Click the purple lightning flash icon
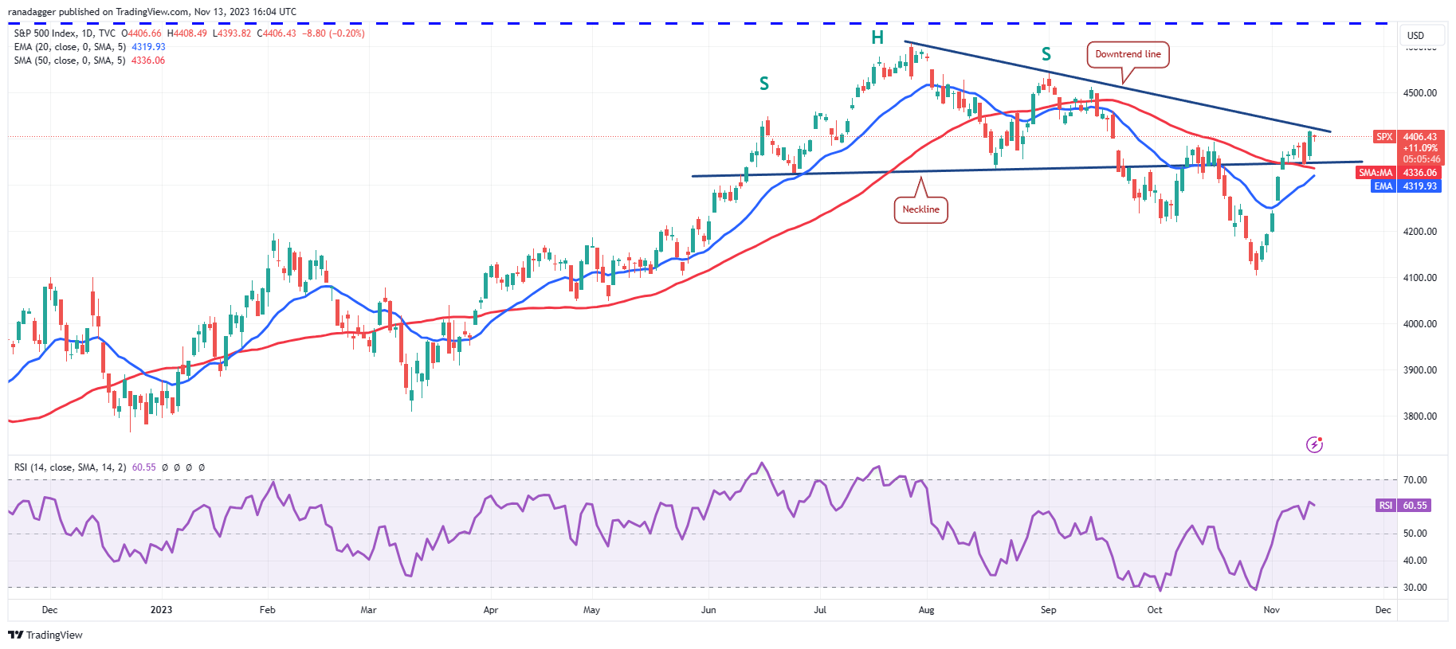1456x649 pixels. click(1314, 444)
